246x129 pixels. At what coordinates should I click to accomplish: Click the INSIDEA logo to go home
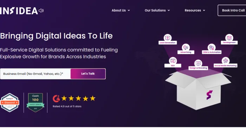[x=19, y=11]
